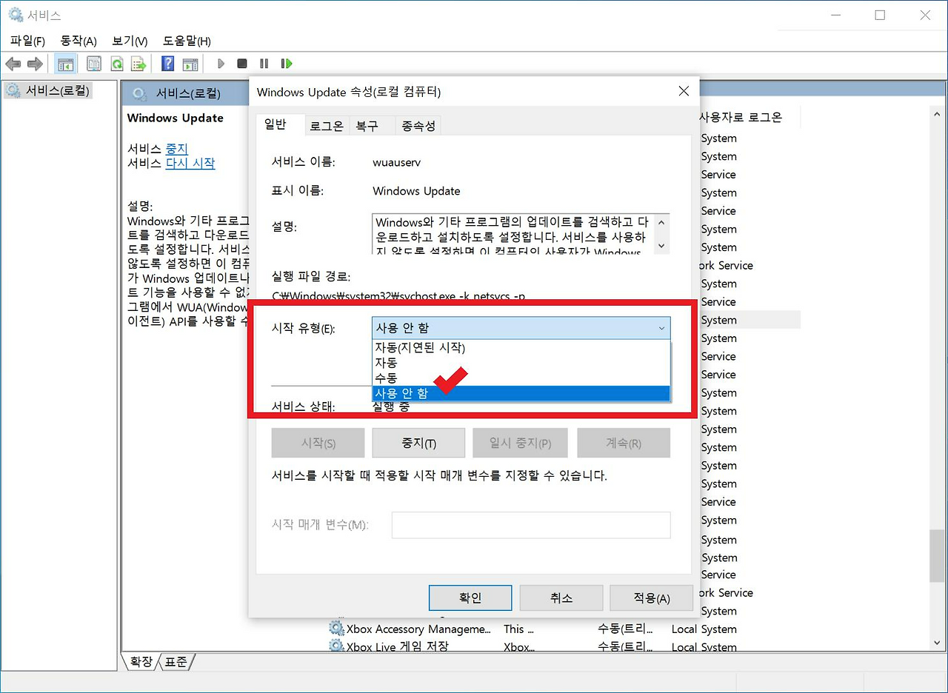Go back using the toolbar back arrow
Viewport: 948px width, 693px height.
(x=13, y=64)
